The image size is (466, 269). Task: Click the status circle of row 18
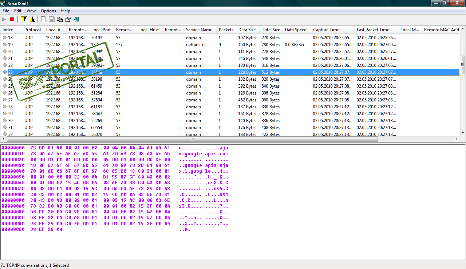point(5,37)
